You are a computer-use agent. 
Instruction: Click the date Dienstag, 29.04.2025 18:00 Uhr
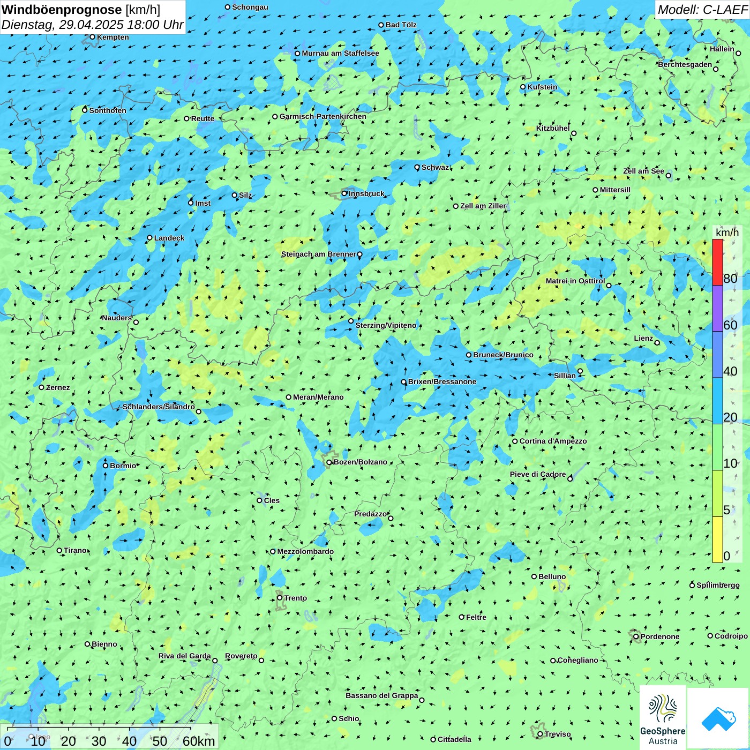[x=92, y=25]
